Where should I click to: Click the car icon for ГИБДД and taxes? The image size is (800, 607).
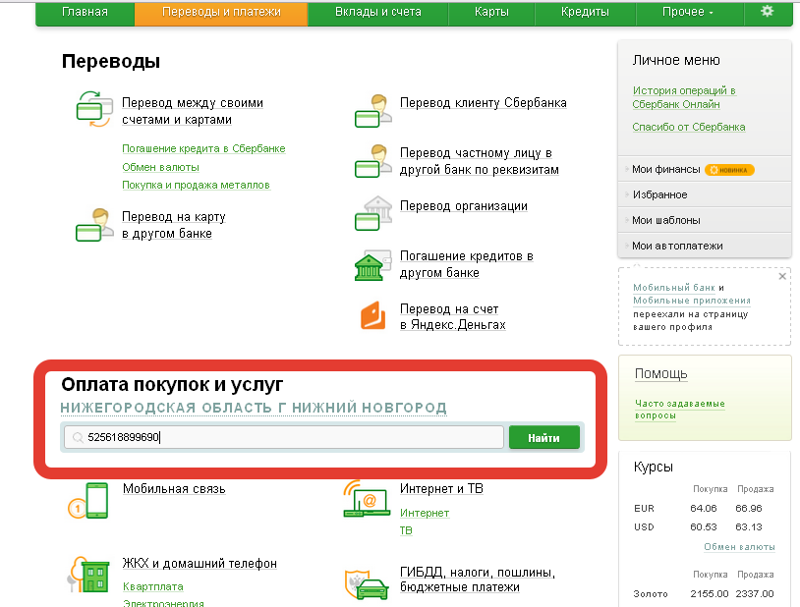pyautogui.click(x=366, y=584)
